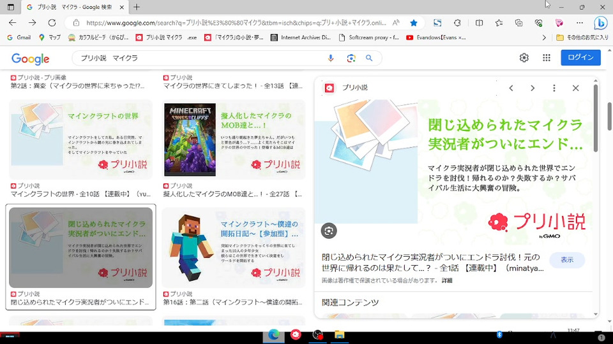Image resolution: width=613 pixels, height=344 pixels.
Task: Open マインクラフトの世界 image result
Action: click(x=81, y=140)
